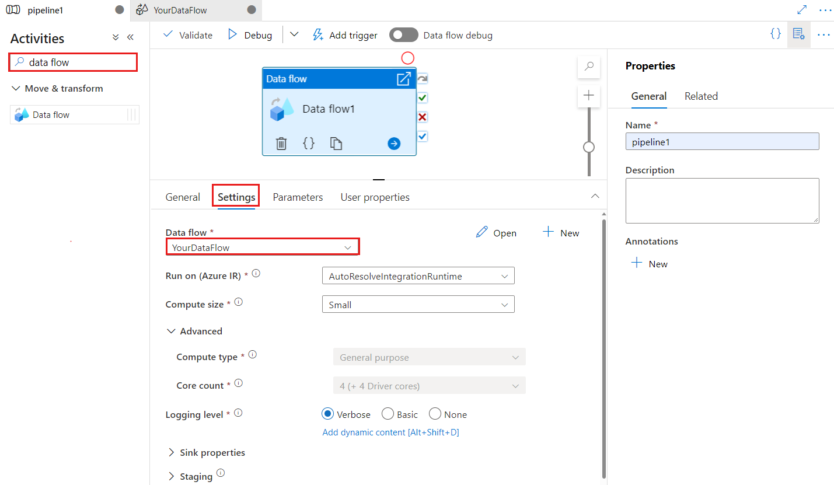The height and width of the screenshot is (485, 834).
Task: Click Add dynamic content link
Action: [390, 432]
